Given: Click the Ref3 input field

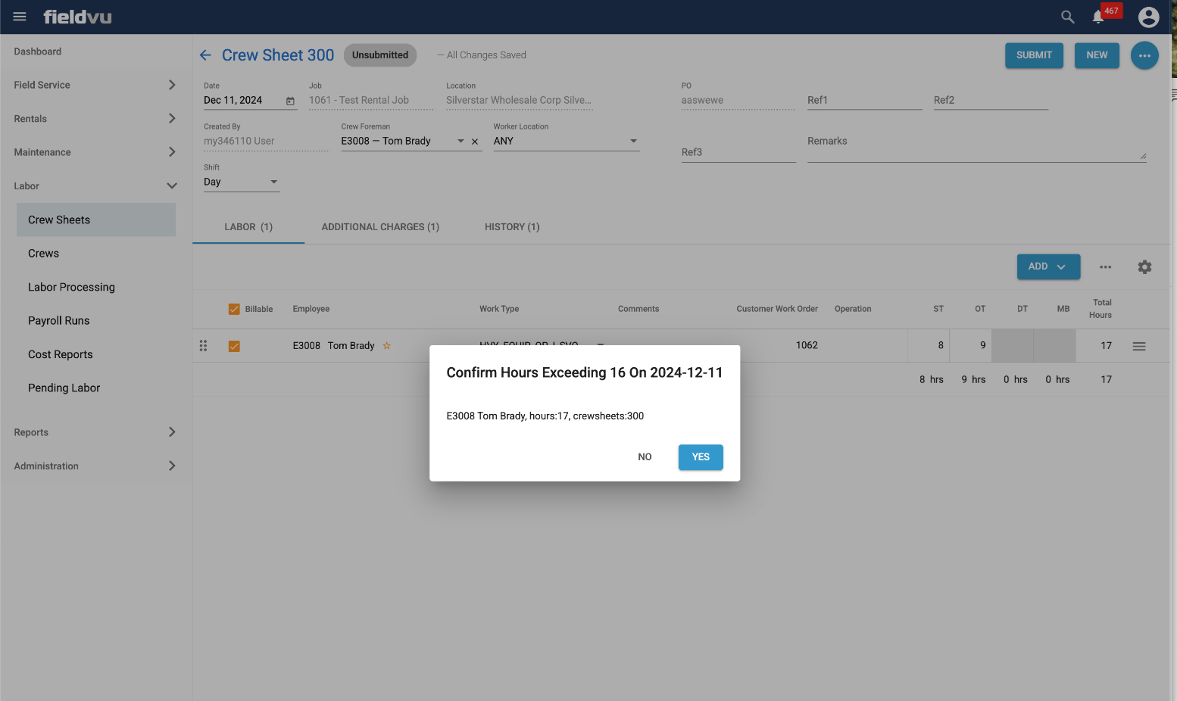Looking at the screenshot, I should (x=738, y=152).
